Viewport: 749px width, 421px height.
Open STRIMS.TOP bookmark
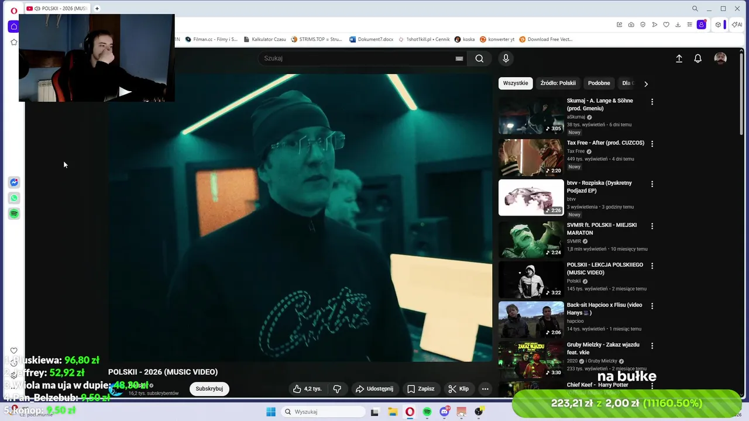pos(317,39)
